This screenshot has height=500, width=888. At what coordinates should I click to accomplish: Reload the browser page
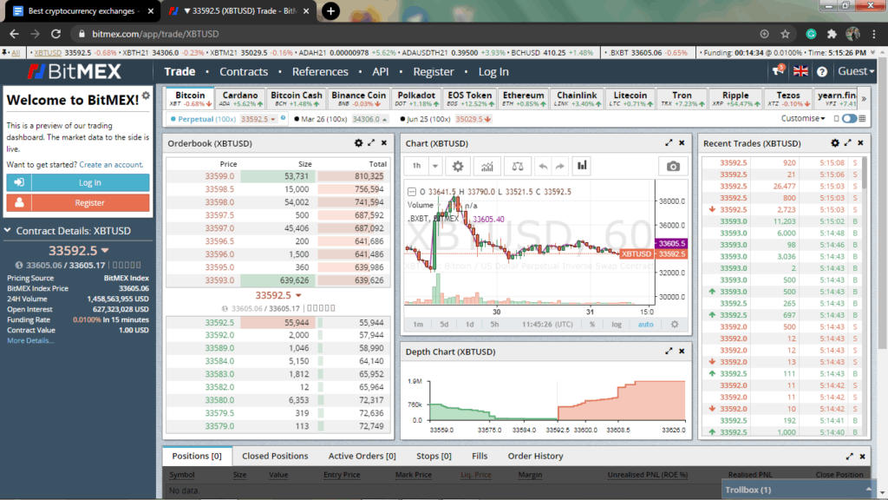(x=55, y=34)
